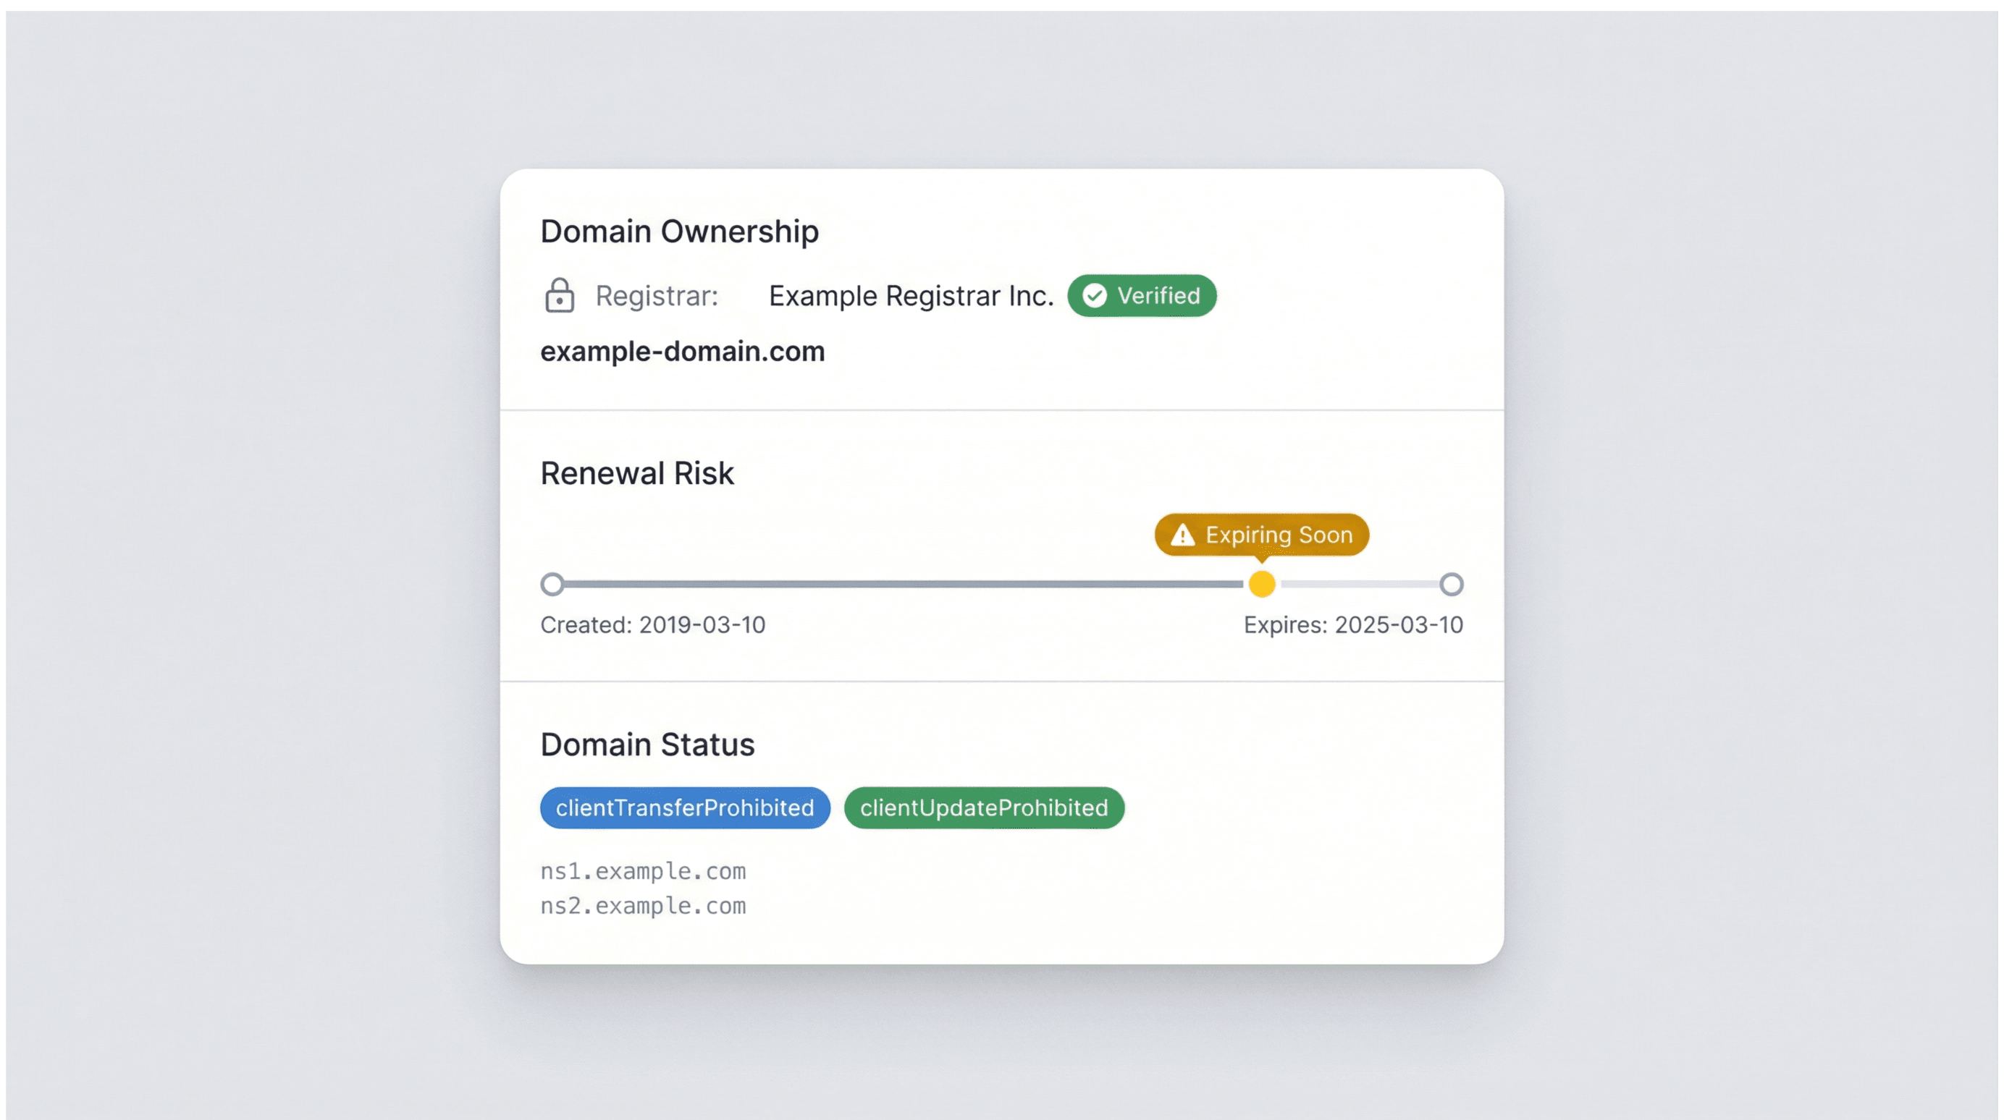Click the ns1.example.com nameserver entry
Viewport: 2004px width, 1120px height.
pyautogui.click(x=643, y=871)
